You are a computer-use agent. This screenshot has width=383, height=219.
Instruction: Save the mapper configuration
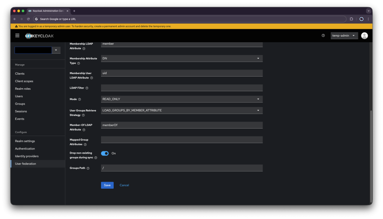click(107, 185)
